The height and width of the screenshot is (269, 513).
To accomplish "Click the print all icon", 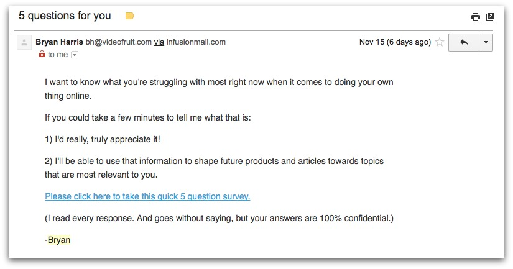I will pyautogui.click(x=475, y=16).
